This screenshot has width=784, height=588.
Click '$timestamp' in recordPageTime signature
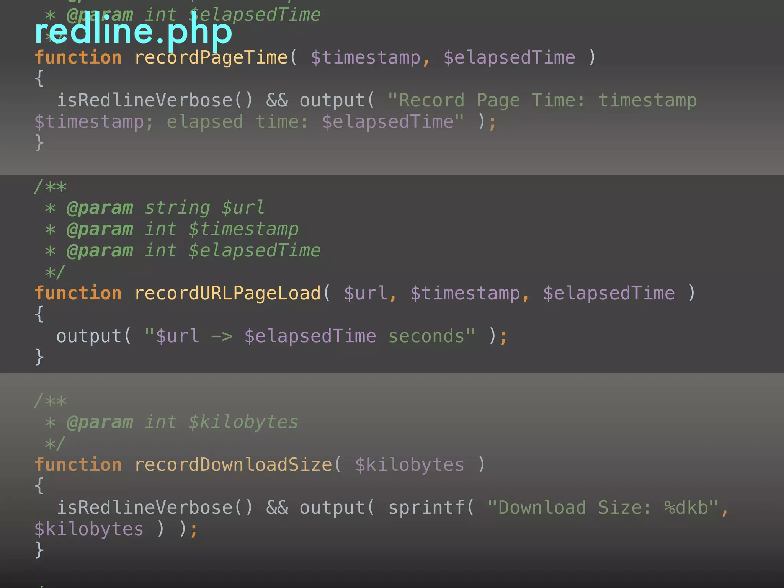click(x=366, y=58)
